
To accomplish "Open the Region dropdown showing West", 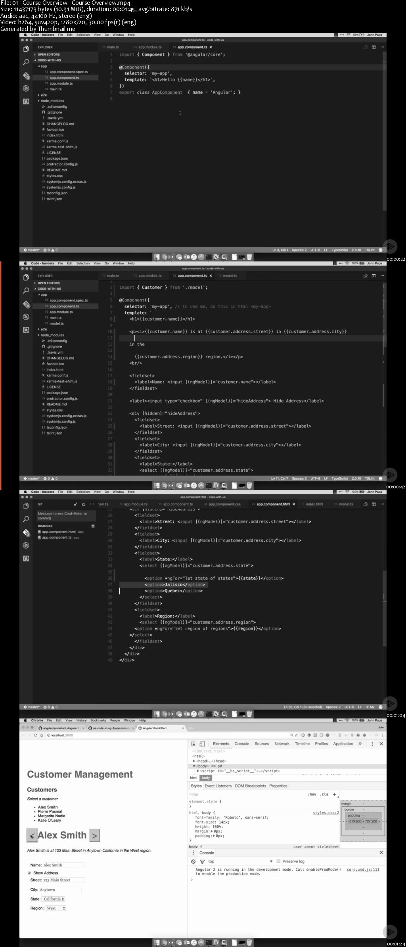I will (x=56, y=908).
